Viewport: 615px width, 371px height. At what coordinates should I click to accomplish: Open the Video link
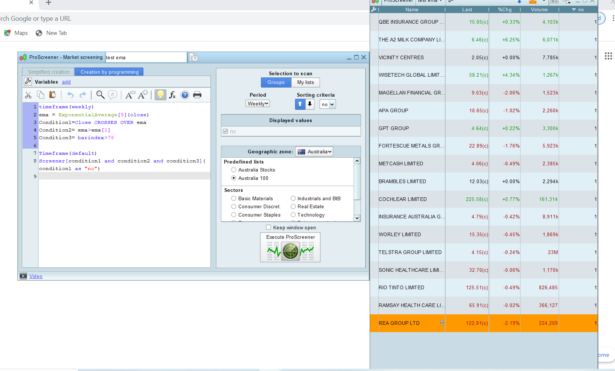(x=36, y=277)
